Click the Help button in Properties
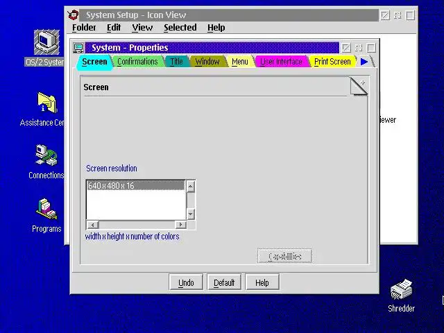This screenshot has height=333, width=444. 262,282
